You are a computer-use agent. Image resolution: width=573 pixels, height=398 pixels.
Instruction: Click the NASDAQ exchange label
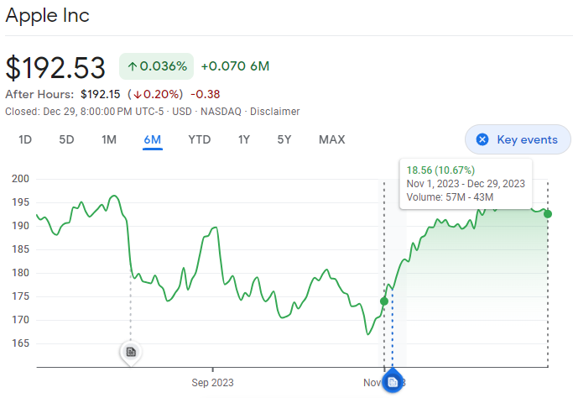(x=221, y=112)
